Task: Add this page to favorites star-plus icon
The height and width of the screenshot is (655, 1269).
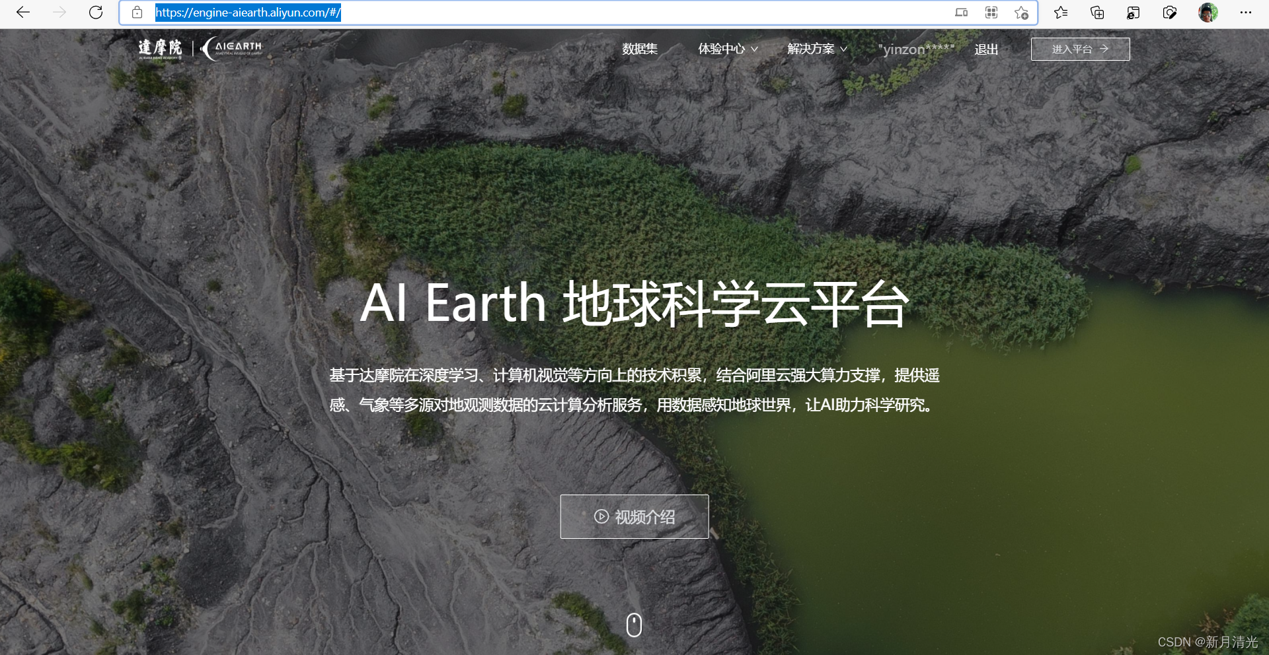Action: click(1021, 13)
